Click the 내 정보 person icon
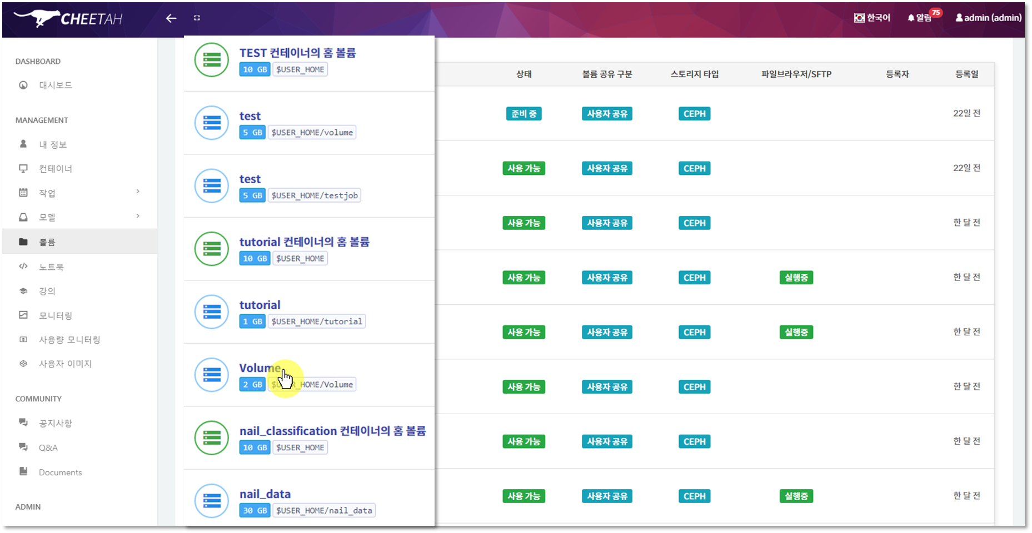1032x533 pixels. point(23,144)
